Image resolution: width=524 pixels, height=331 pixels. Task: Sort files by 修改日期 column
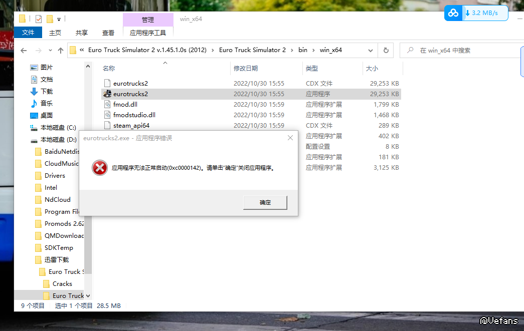tap(246, 69)
